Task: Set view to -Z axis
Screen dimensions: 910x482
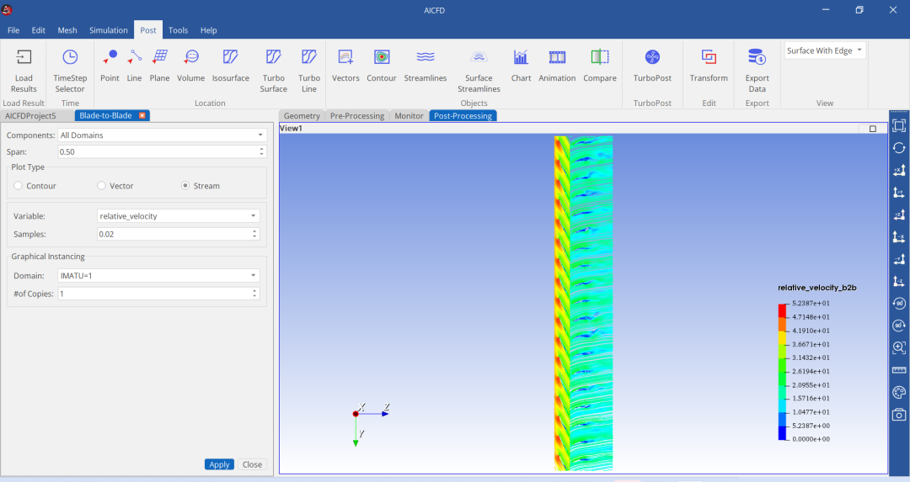Action: click(x=899, y=281)
